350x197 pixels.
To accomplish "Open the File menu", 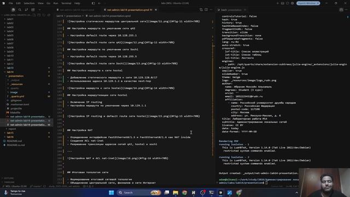I will point(10,3).
